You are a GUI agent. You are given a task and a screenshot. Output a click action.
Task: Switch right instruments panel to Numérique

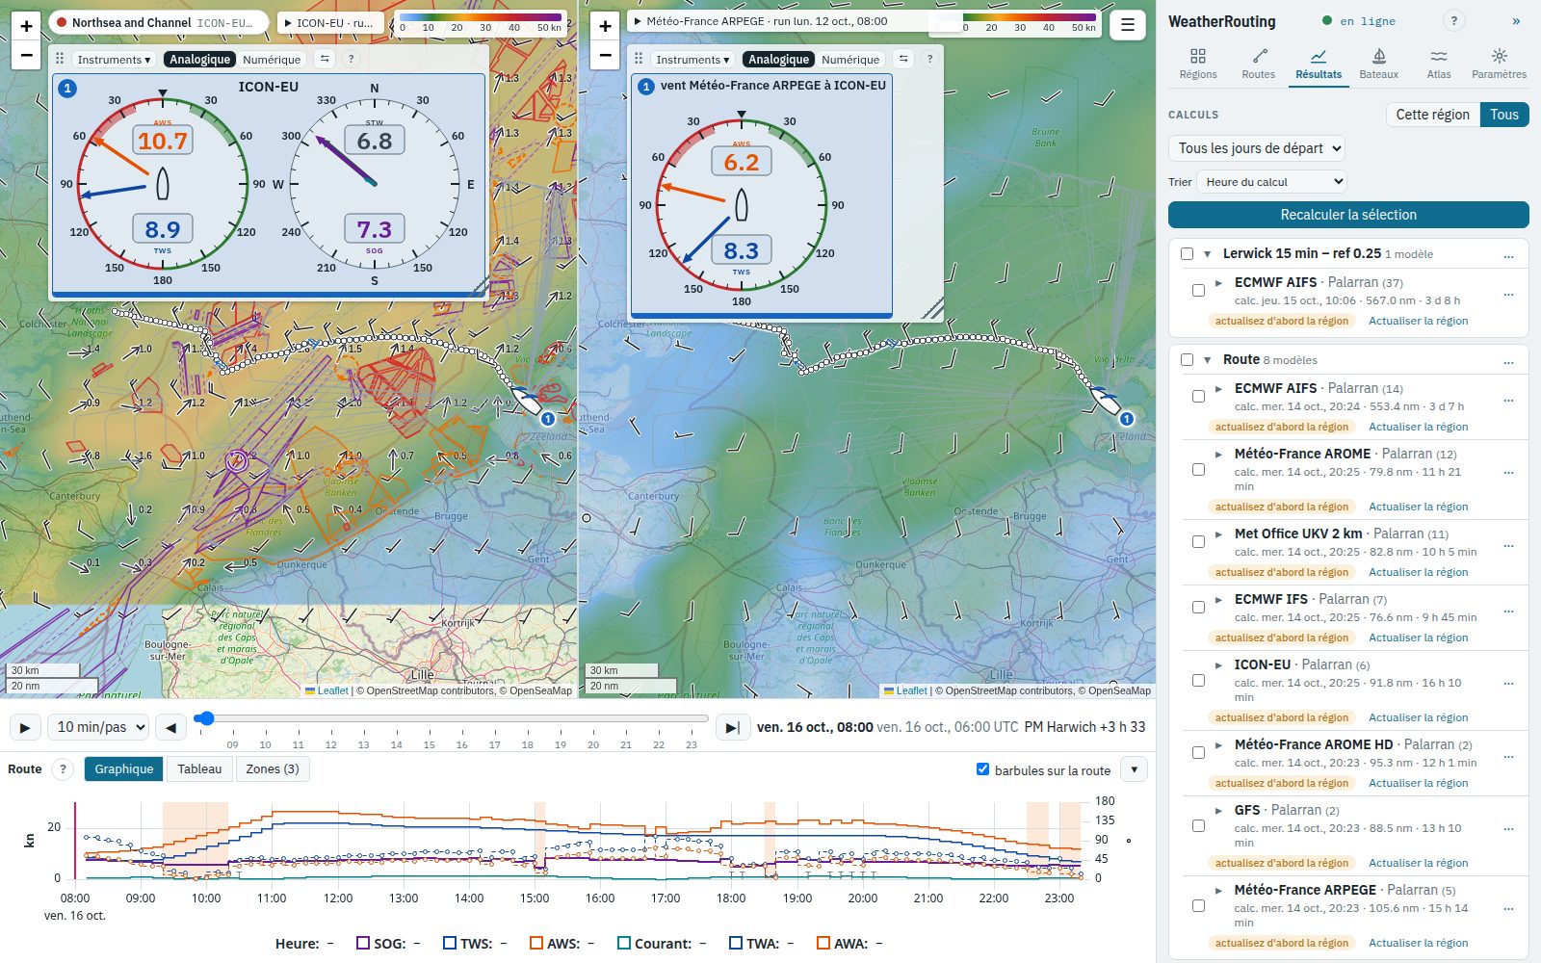pos(849,59)
